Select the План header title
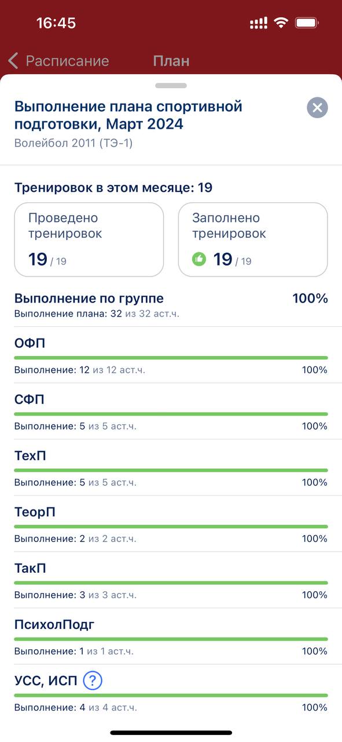This screenshot has width=342, height=742. 171,61
